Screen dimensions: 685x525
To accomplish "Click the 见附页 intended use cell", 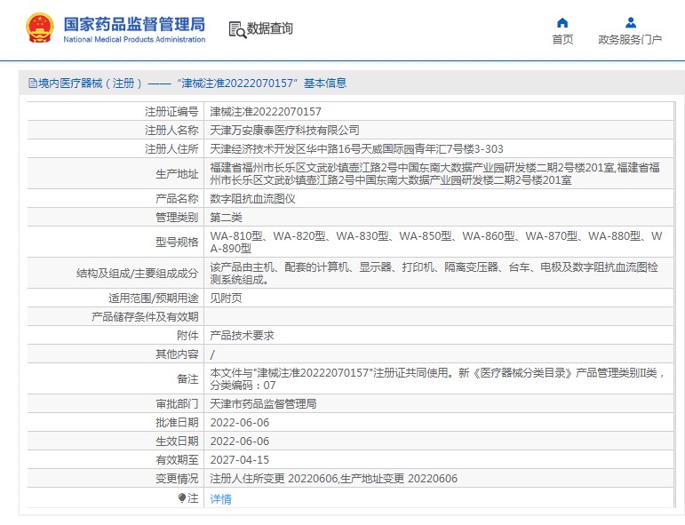I will [225, 298].
